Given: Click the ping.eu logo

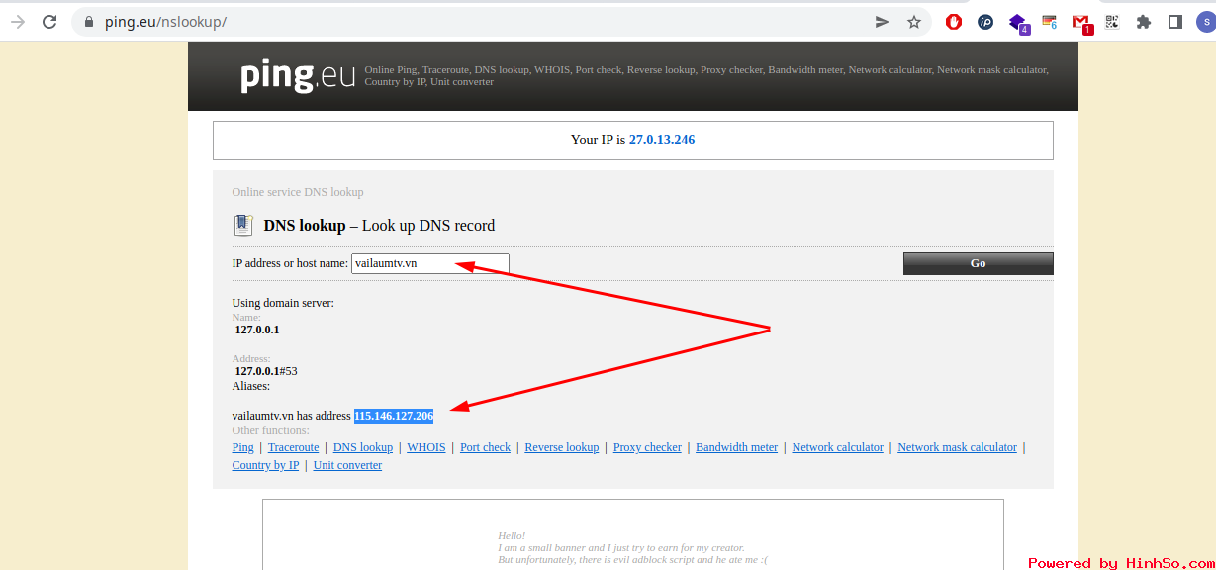Looking at the screenshot, I should [x=297, y=76].
